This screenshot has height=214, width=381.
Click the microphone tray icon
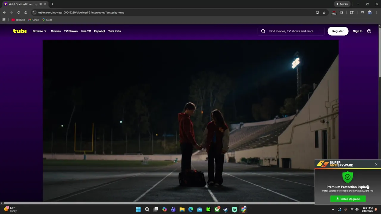pyautogui.click(x=346, y=210)
